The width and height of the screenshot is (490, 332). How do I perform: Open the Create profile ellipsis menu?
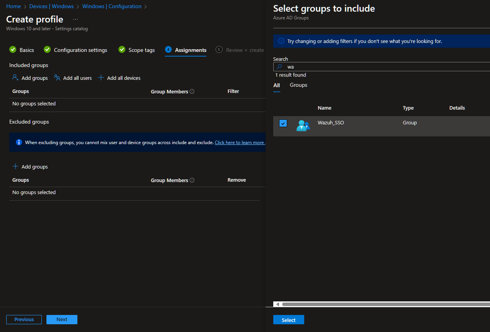(x=75, y=19)
